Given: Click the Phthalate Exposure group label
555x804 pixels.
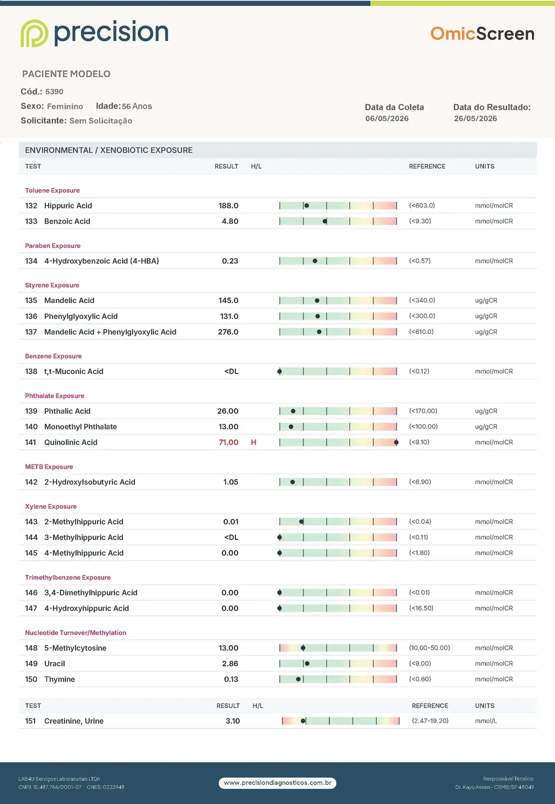Looking at the screenshot, I should 55,396.
